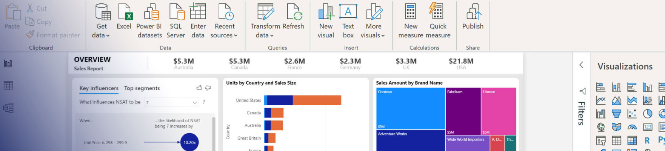Viewport: 665px width, 151px height.
Task: Click the SQL Server data source icon
Action: pos(176,21)
